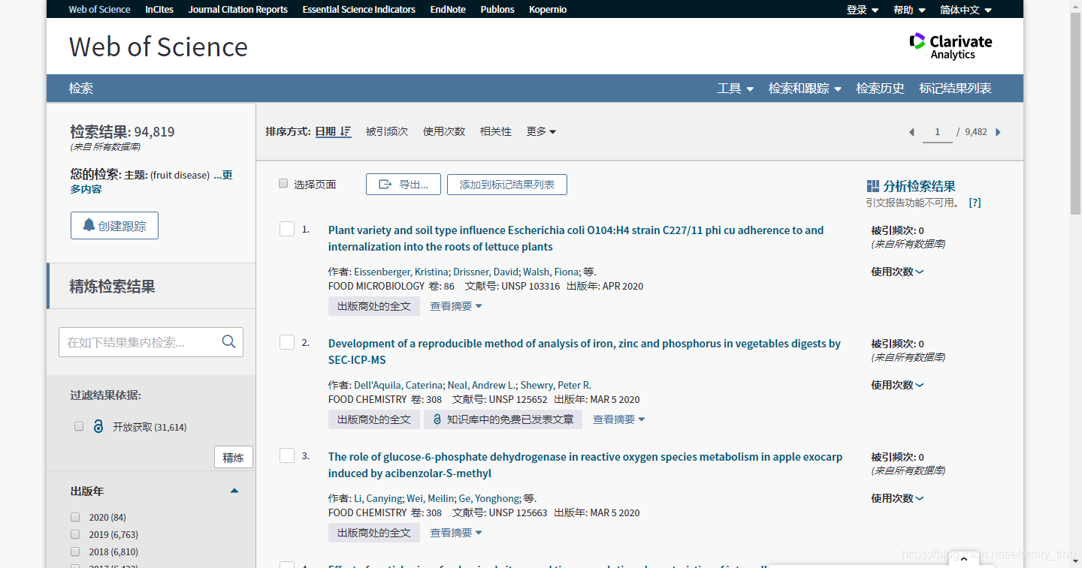
Task: Expand 查看摘要 for result 1
Action: click(456, 306)
